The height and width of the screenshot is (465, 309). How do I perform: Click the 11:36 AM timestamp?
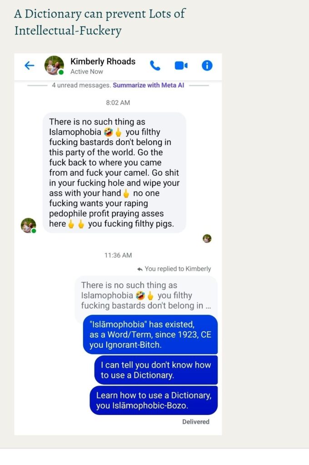pos(118,255)
